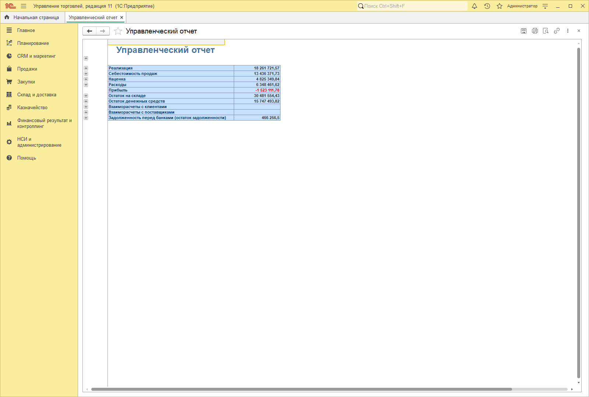Print the report via printer icon

tap(535, 31)
